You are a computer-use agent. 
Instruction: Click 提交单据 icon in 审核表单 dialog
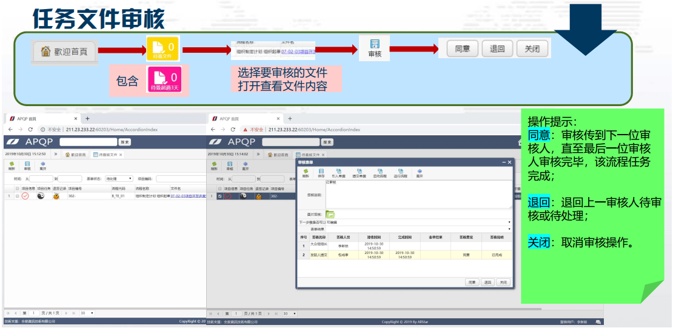360,173
